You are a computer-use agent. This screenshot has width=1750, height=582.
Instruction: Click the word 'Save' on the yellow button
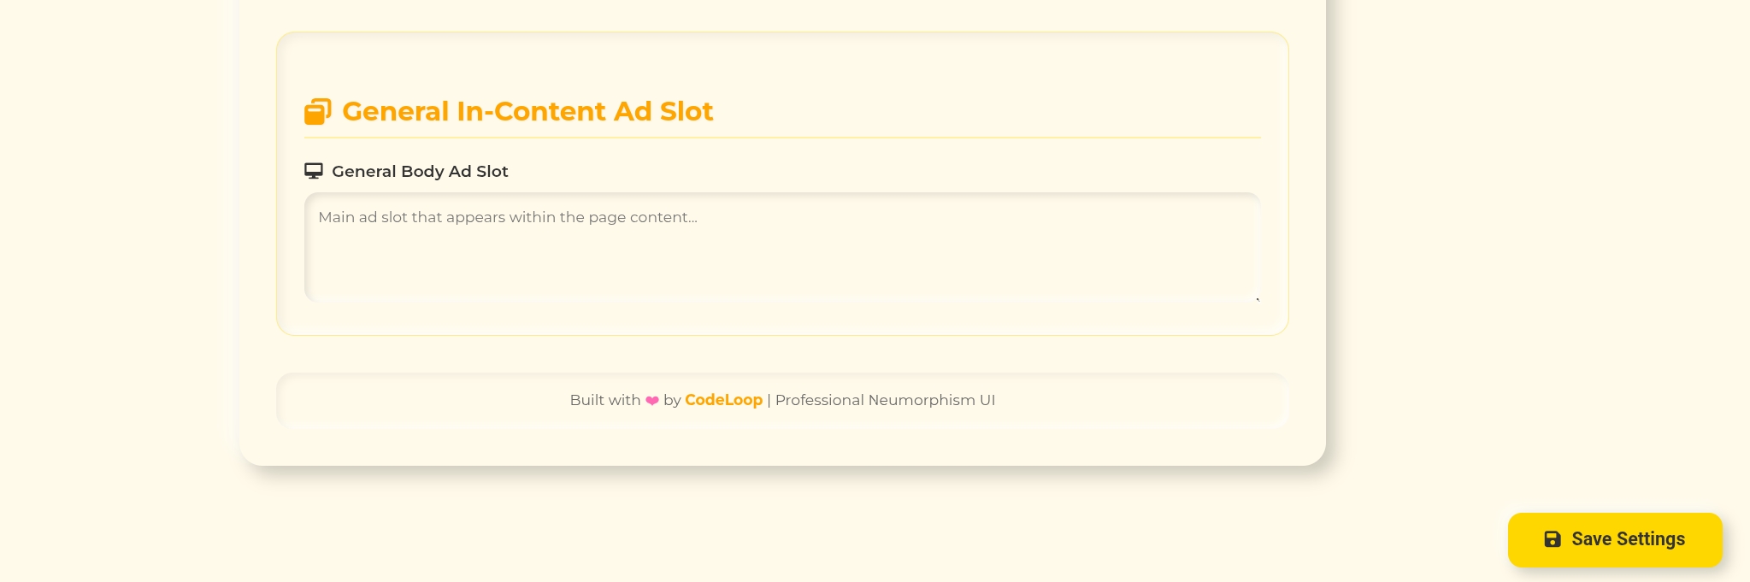point(1591,539)
